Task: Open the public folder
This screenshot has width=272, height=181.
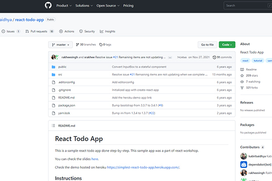Action: point(62,67)
